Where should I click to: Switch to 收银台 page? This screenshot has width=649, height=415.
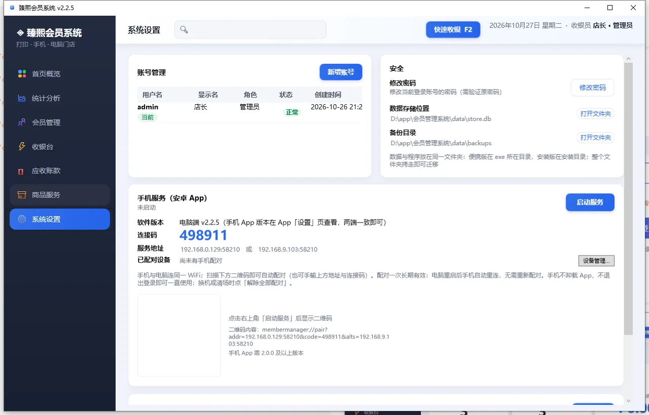[x=60, y=147]
